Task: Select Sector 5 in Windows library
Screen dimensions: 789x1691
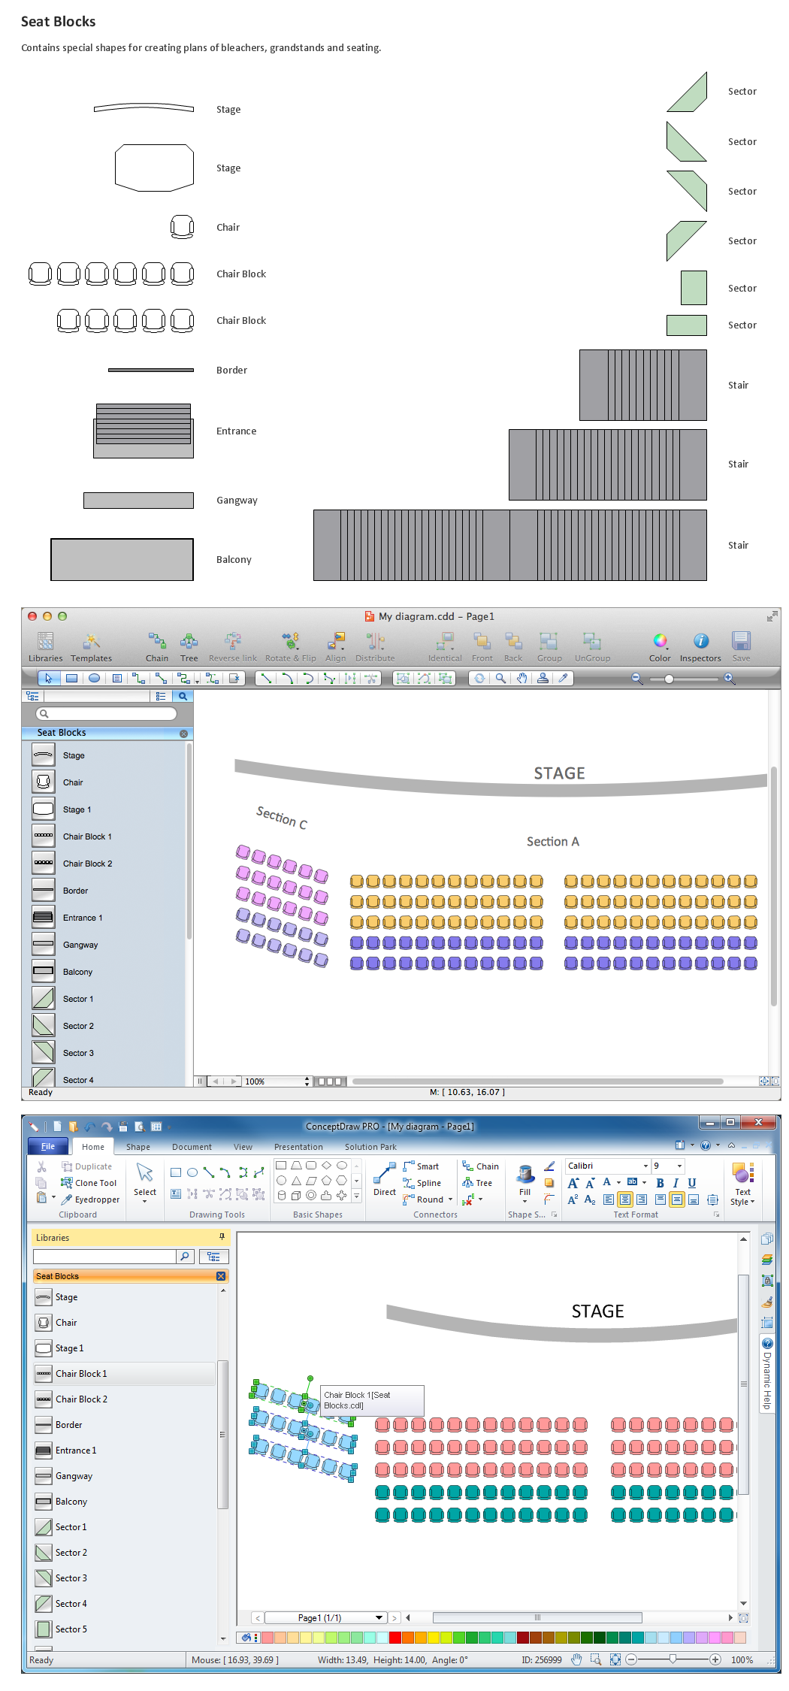Action: click(125, 1629)
